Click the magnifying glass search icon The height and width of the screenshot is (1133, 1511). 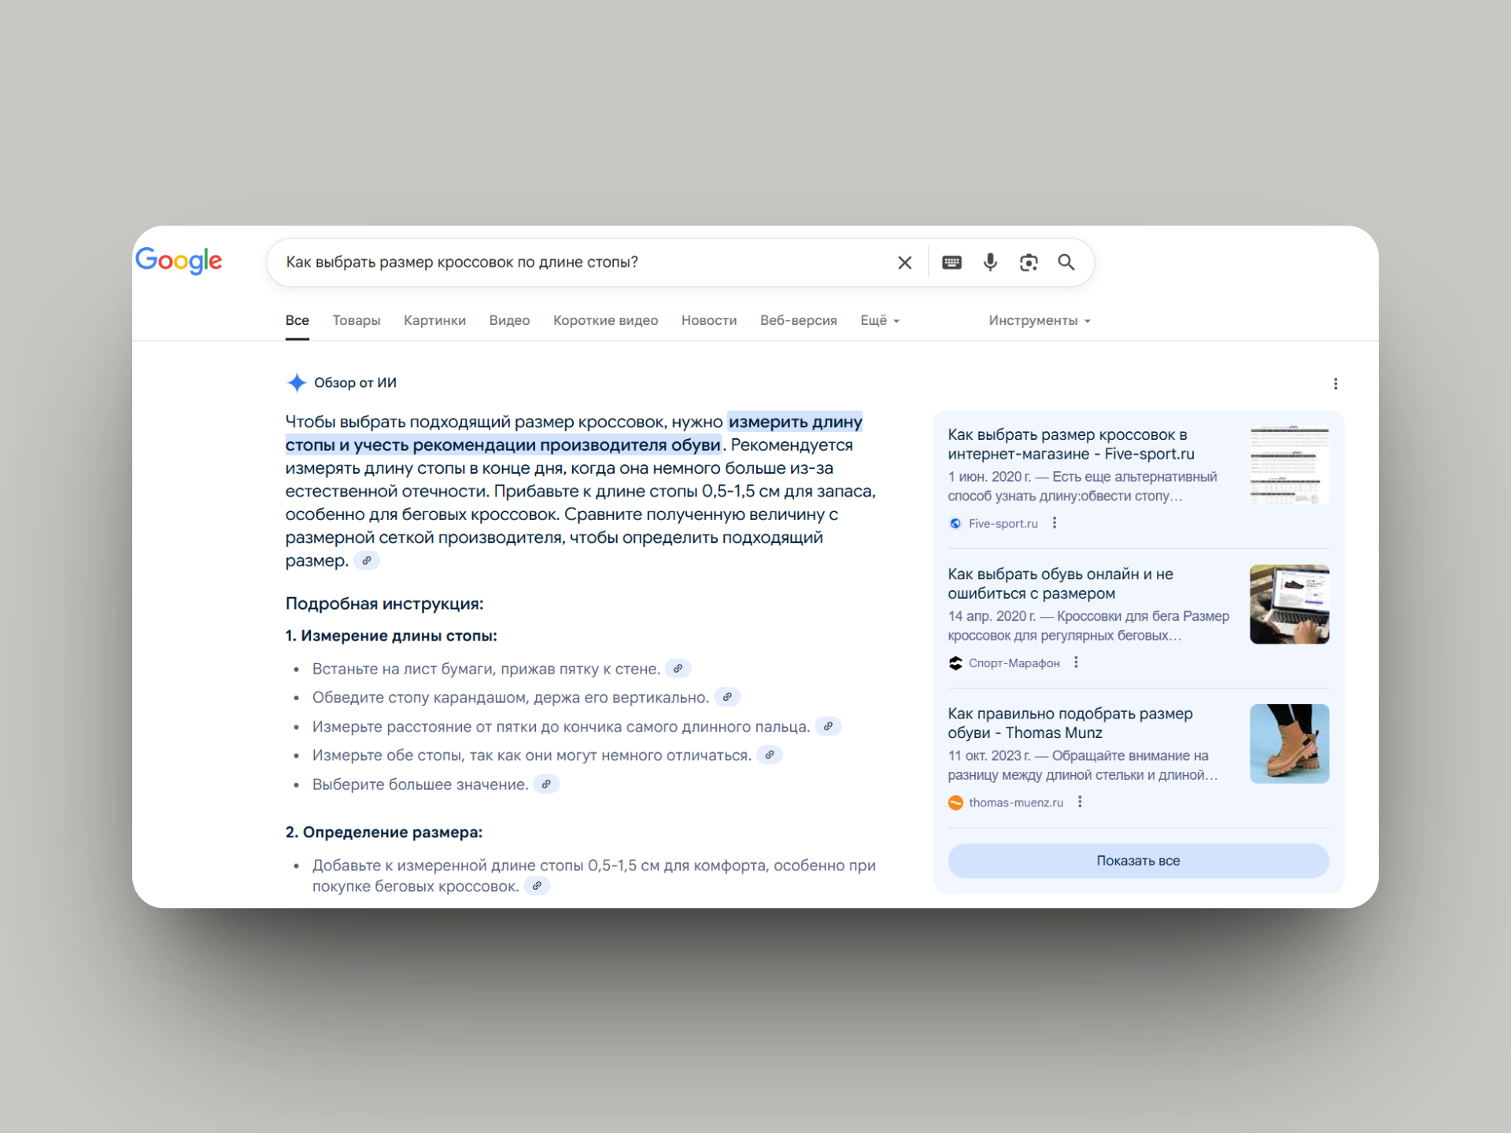1066,263
